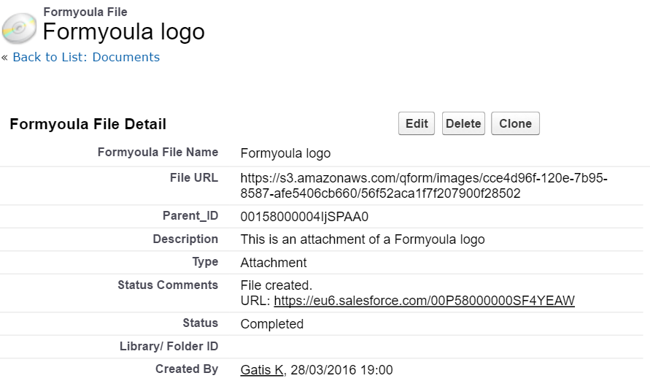Open the eu6.salesforce.com status URL link
The width and height of the screenshot is (650, 381).
pyautogui.click(x=424, y=301)
